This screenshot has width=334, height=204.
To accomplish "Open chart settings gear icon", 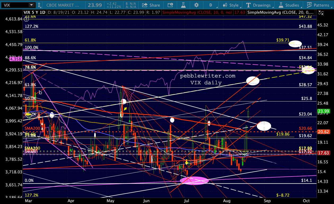I will 196,5.
